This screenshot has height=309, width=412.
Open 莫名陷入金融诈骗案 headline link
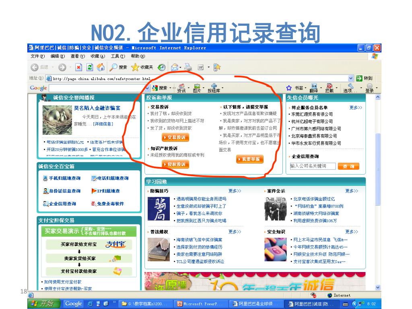(x=97, y=108)
